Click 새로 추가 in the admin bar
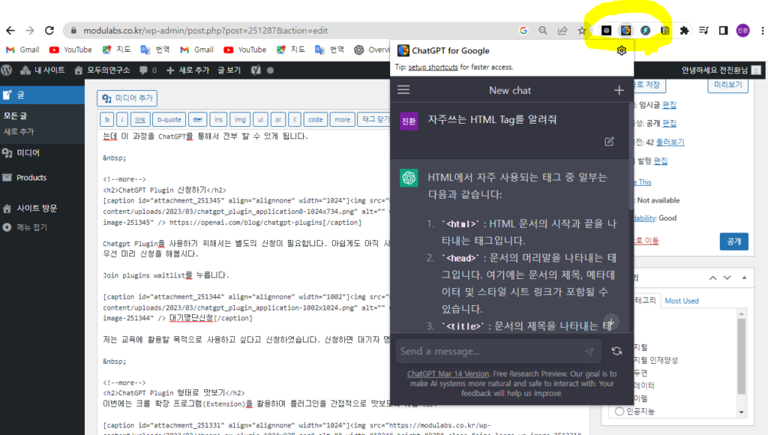 [188, 70]
